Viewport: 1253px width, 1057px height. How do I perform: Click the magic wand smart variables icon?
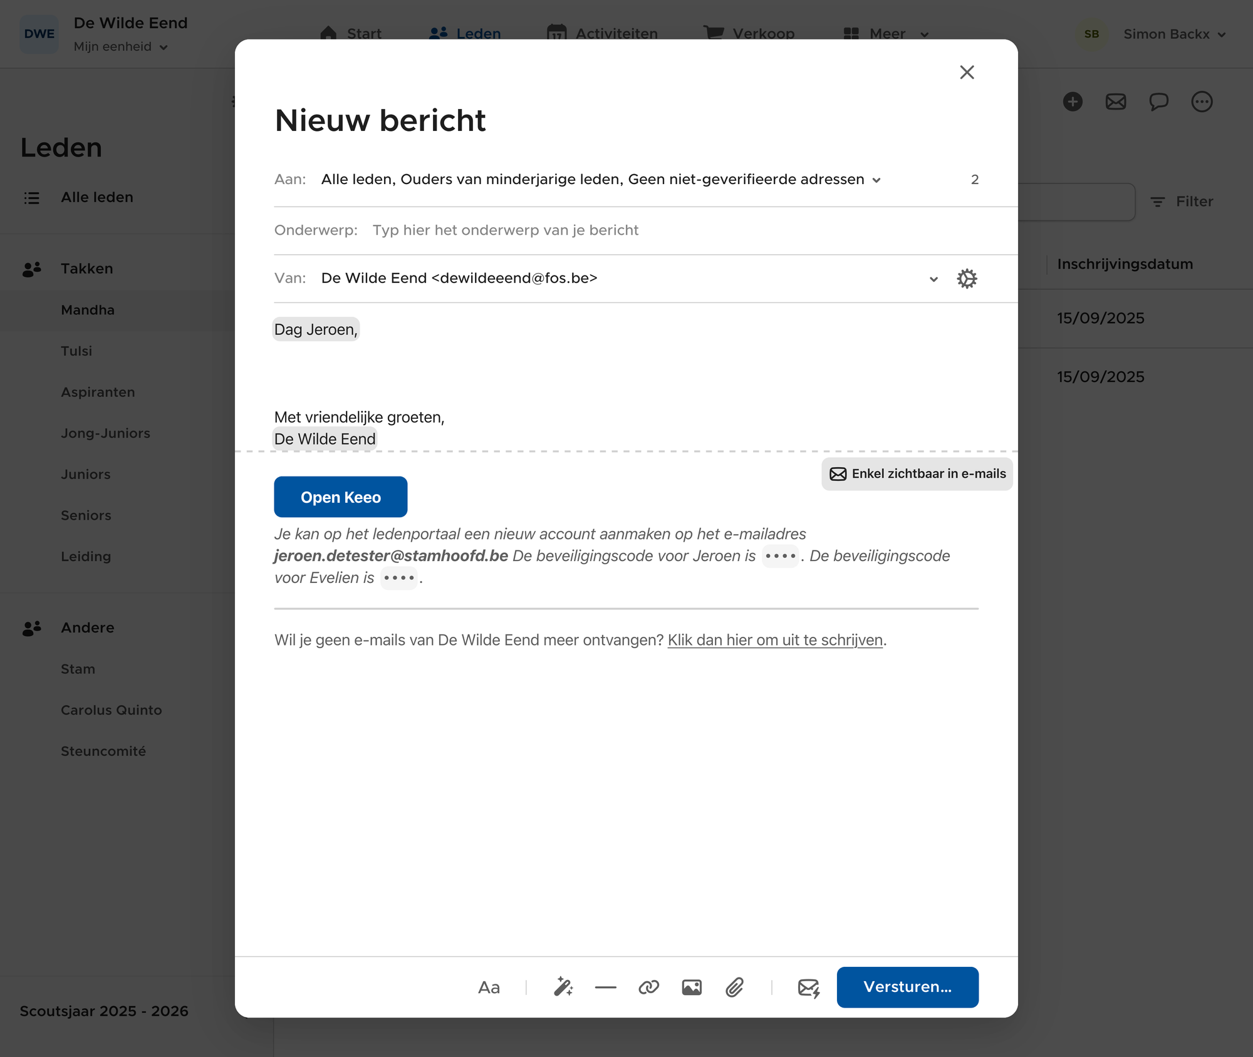[563, 987]
